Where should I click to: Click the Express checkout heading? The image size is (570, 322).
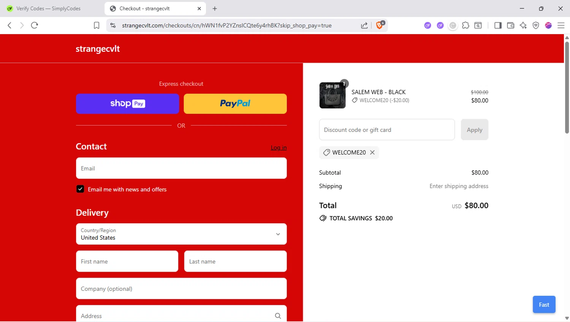(181, 84)
